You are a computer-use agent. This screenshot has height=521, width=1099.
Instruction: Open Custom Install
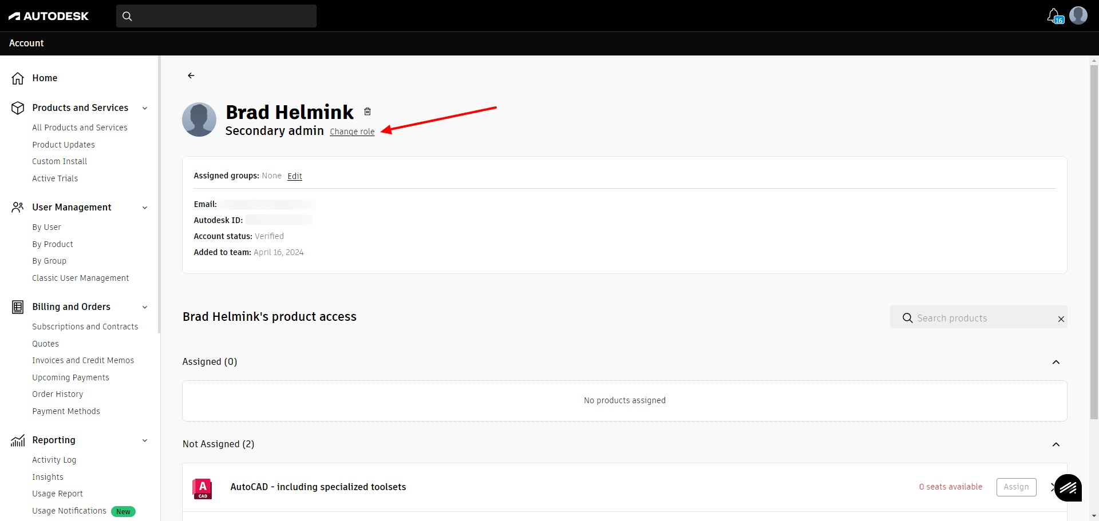pos(60,161)
